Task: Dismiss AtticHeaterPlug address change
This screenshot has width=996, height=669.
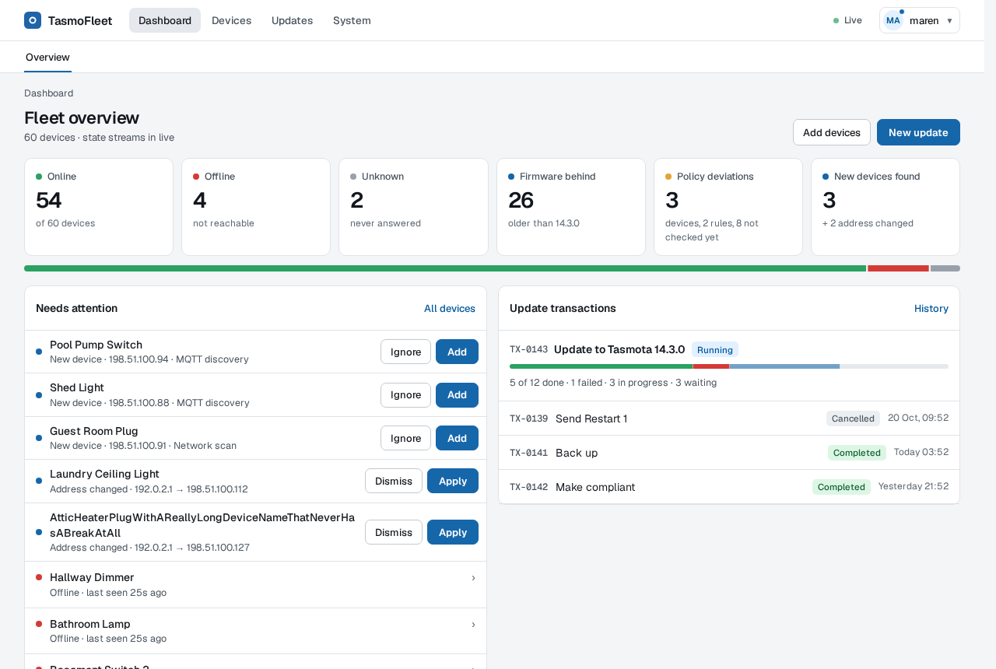Action: 394,532
